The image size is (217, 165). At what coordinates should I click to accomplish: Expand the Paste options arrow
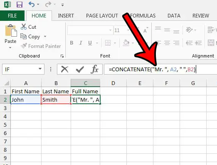[10, 47]
